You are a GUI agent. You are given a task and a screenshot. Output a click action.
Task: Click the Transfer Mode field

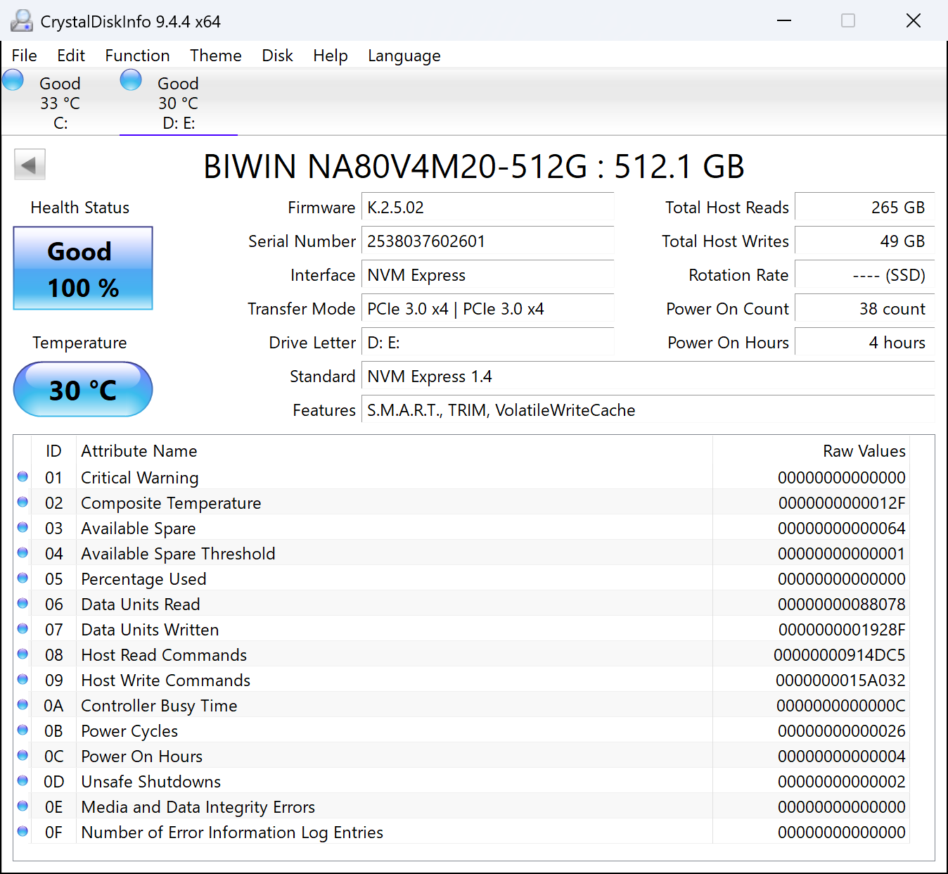487,309
